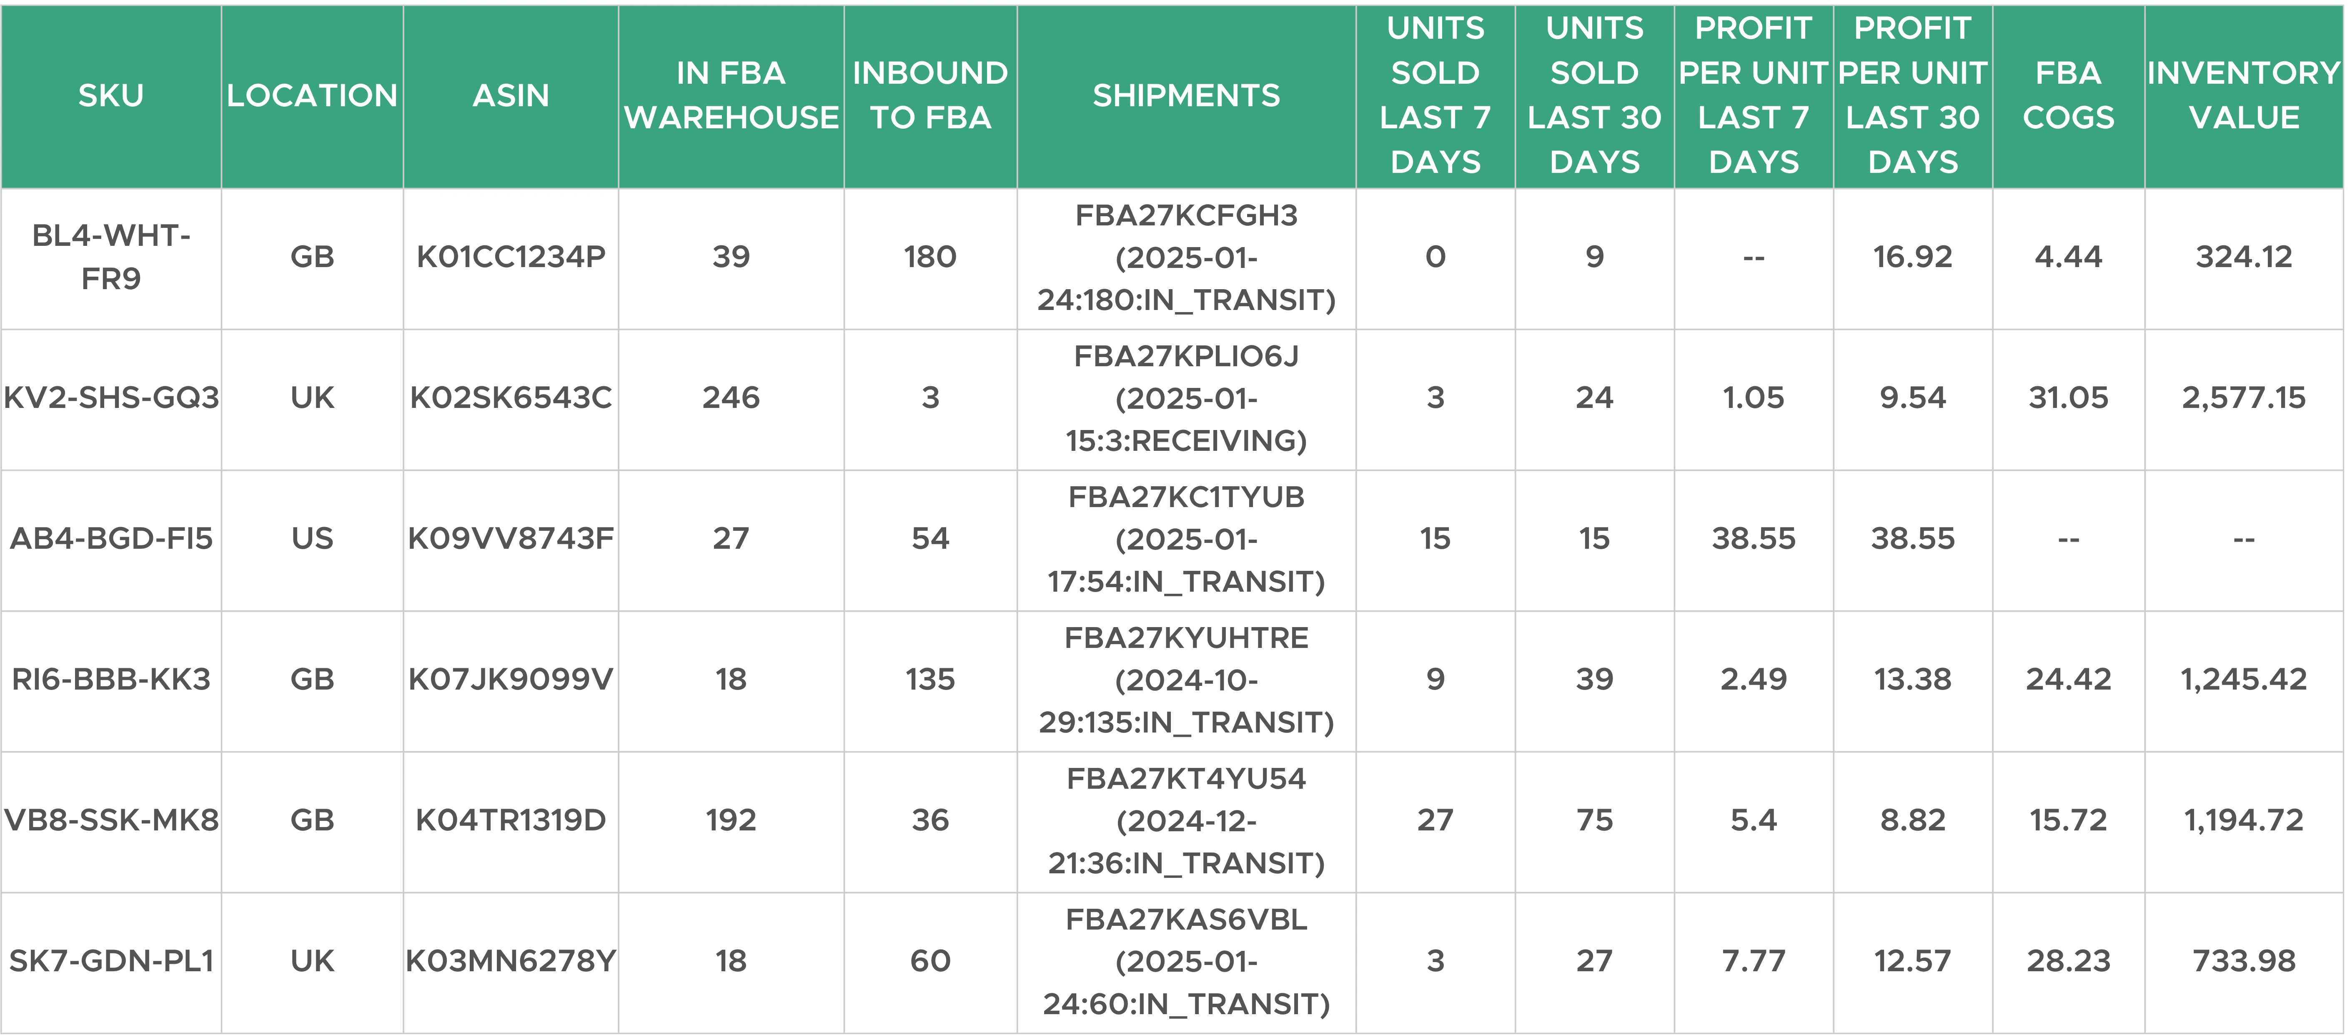The width and height of the screenshot is (2350, 1035).
Task: Select shipment FBA27KAS6VBL cell
Action: click(x=1186, y=962)
